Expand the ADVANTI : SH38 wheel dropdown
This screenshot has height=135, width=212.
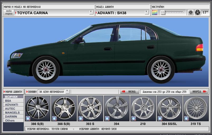[x=147, y=12]
